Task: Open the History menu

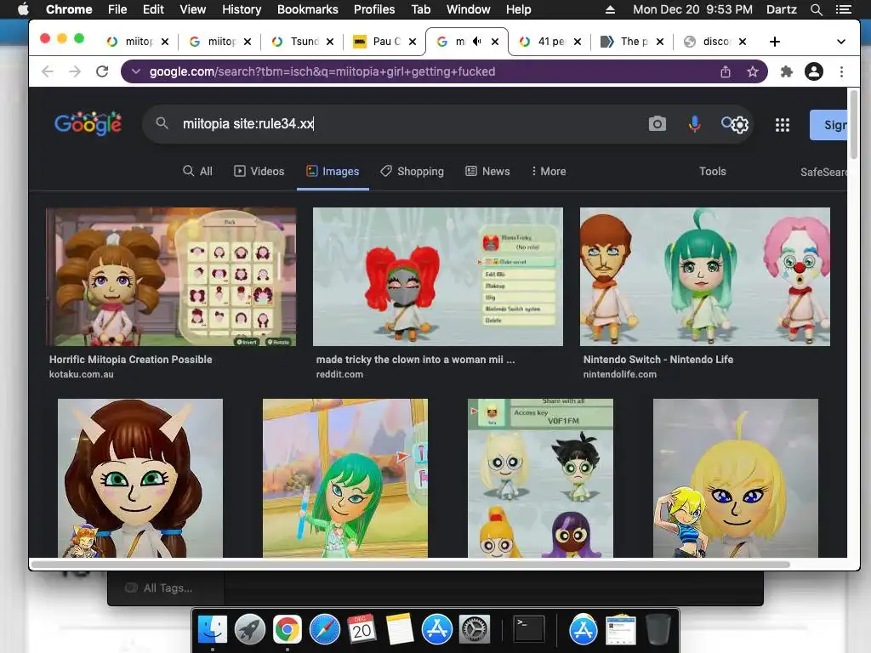Action: coord(242,9)
